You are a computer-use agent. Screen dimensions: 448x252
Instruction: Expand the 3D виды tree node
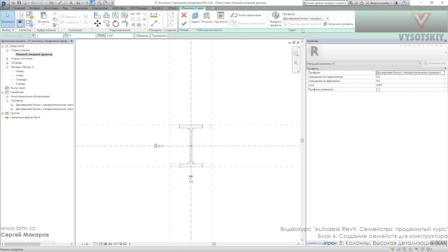pos(7,63)
